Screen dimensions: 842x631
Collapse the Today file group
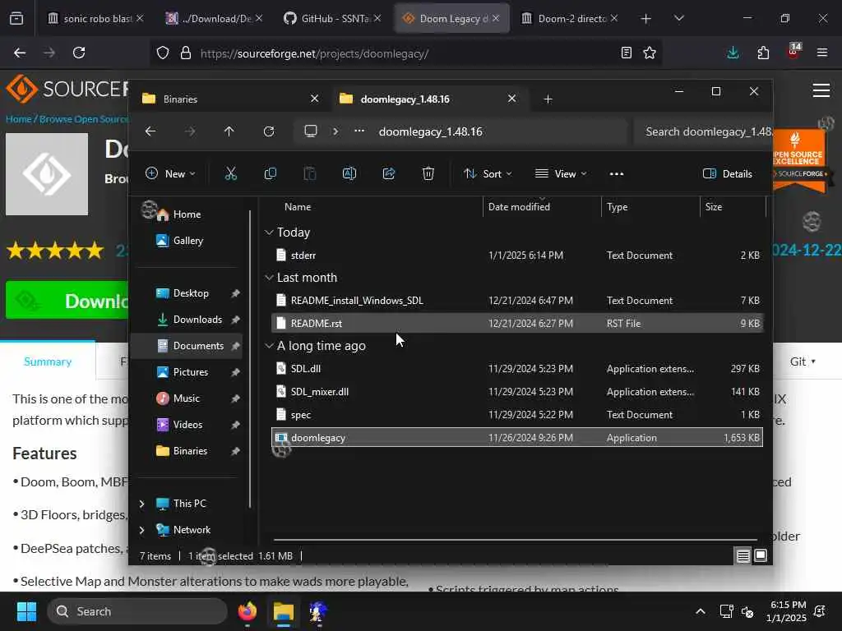click(x=269, y=233)
